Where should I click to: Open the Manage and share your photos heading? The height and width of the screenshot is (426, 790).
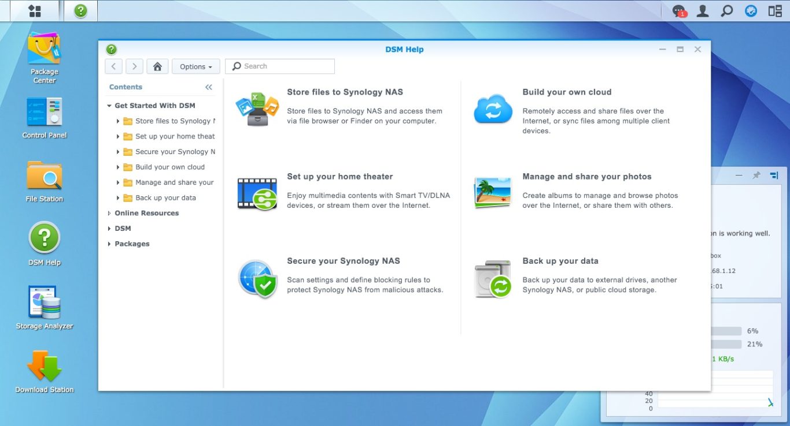point(587,177)
